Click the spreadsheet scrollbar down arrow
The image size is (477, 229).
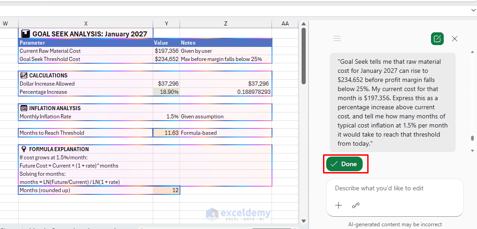tap(303, 220)
